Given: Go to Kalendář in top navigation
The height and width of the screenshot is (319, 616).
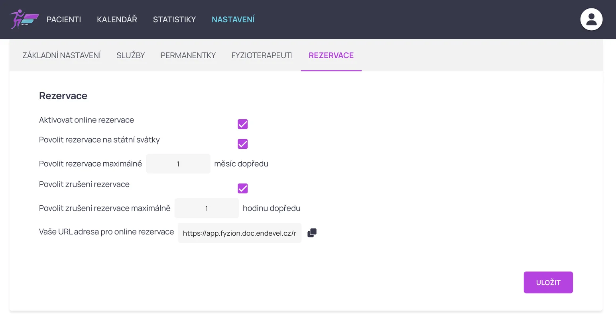Looking at the screenshot, I should [117, 20].
